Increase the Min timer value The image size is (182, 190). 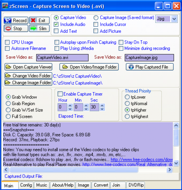[86, 105]
